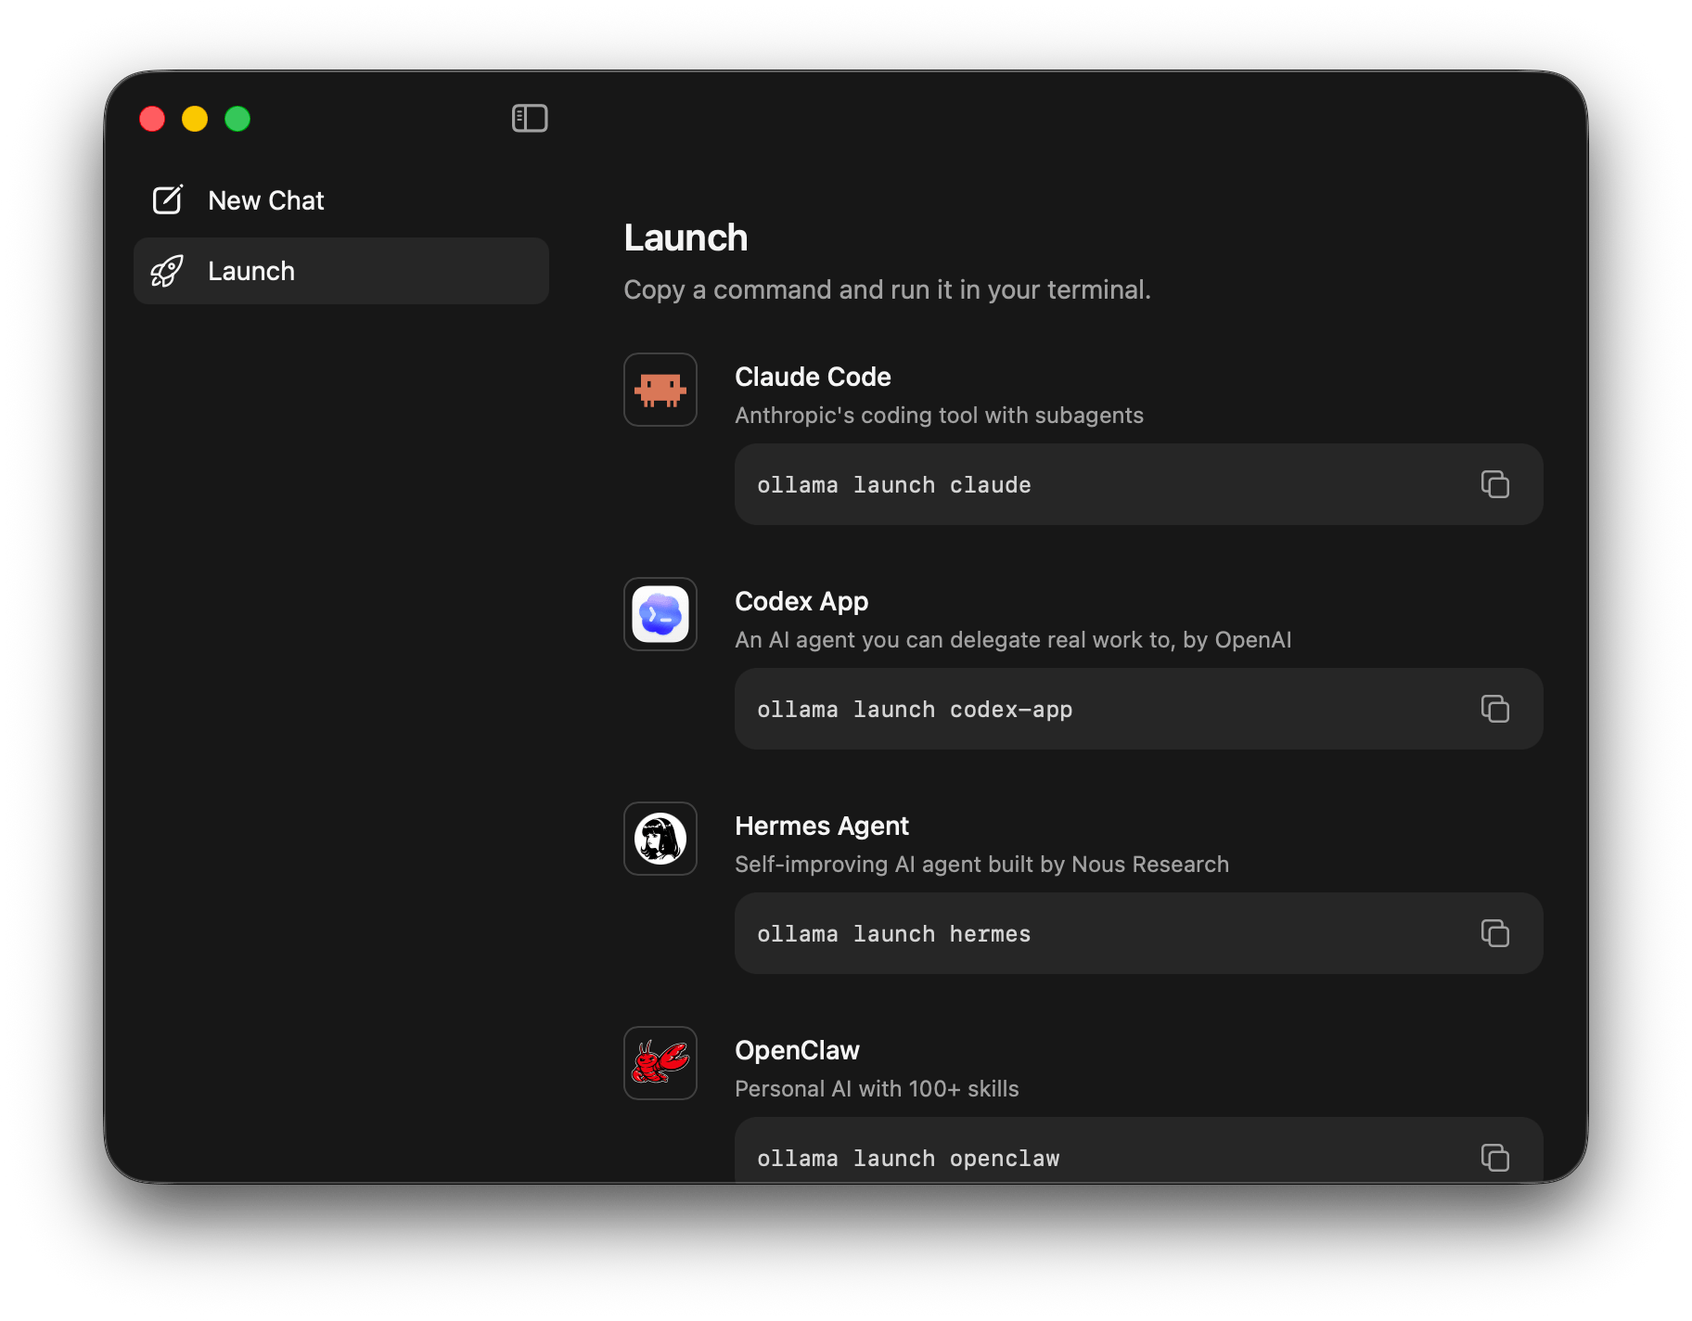
Task: Click the New Chat compose icon
Action: click(x=168, y=199)
